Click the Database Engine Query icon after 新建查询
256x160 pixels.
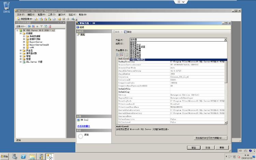pos(36,19)
